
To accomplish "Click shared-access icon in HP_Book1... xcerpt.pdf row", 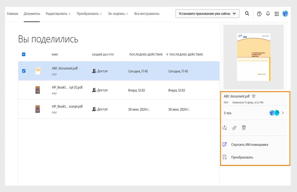I will coord(94,109).
